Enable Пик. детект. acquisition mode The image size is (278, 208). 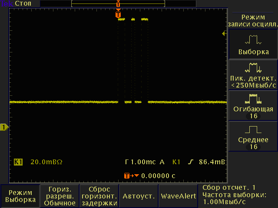pos(253,75)
